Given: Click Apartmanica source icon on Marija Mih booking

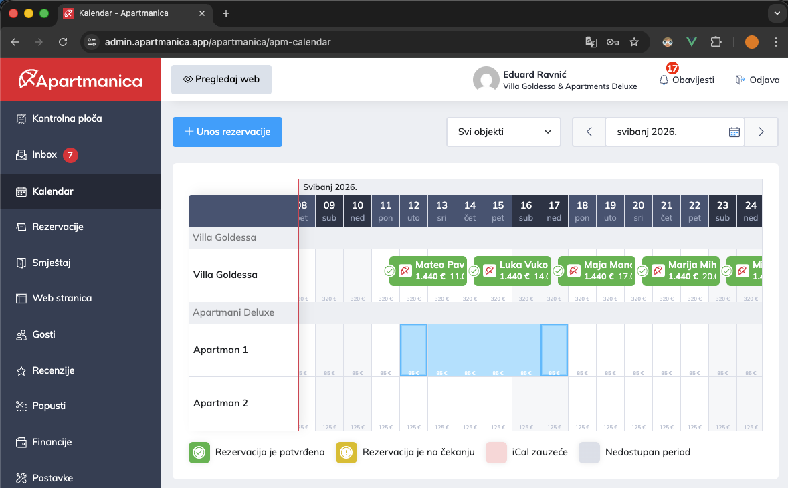Looking at the screenshot, I should coord(658,271).
